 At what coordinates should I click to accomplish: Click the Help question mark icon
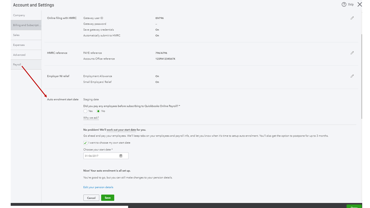[x=344, y=5]
